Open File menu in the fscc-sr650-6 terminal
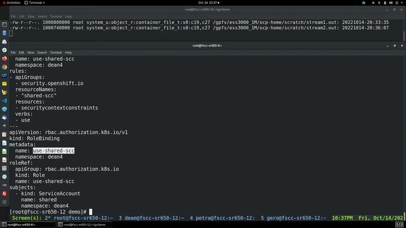Image resolution: width=406 pixels, height=228 pixels. coord(13,53)
